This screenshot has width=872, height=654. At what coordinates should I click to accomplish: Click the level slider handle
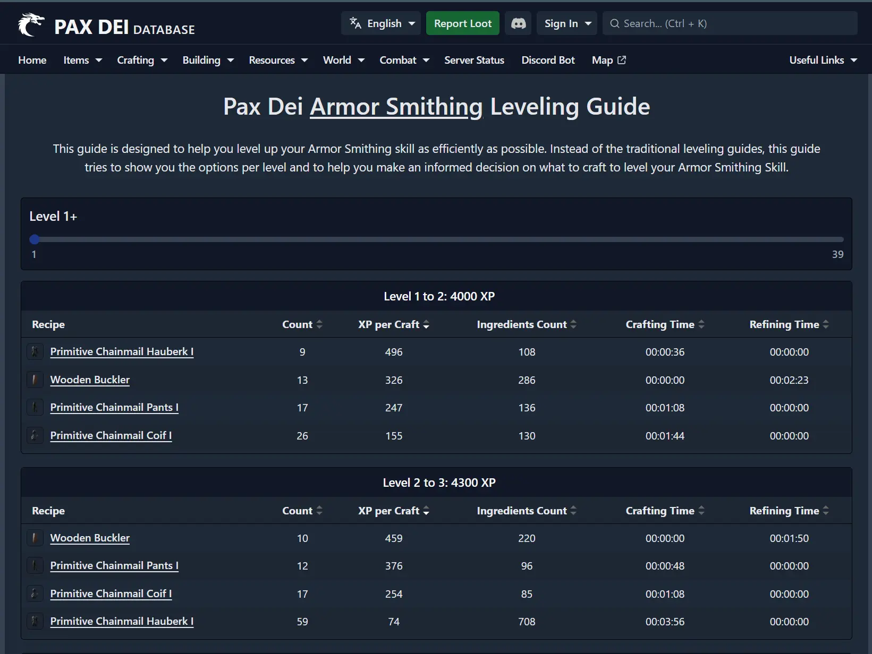[x=35, y=239]
